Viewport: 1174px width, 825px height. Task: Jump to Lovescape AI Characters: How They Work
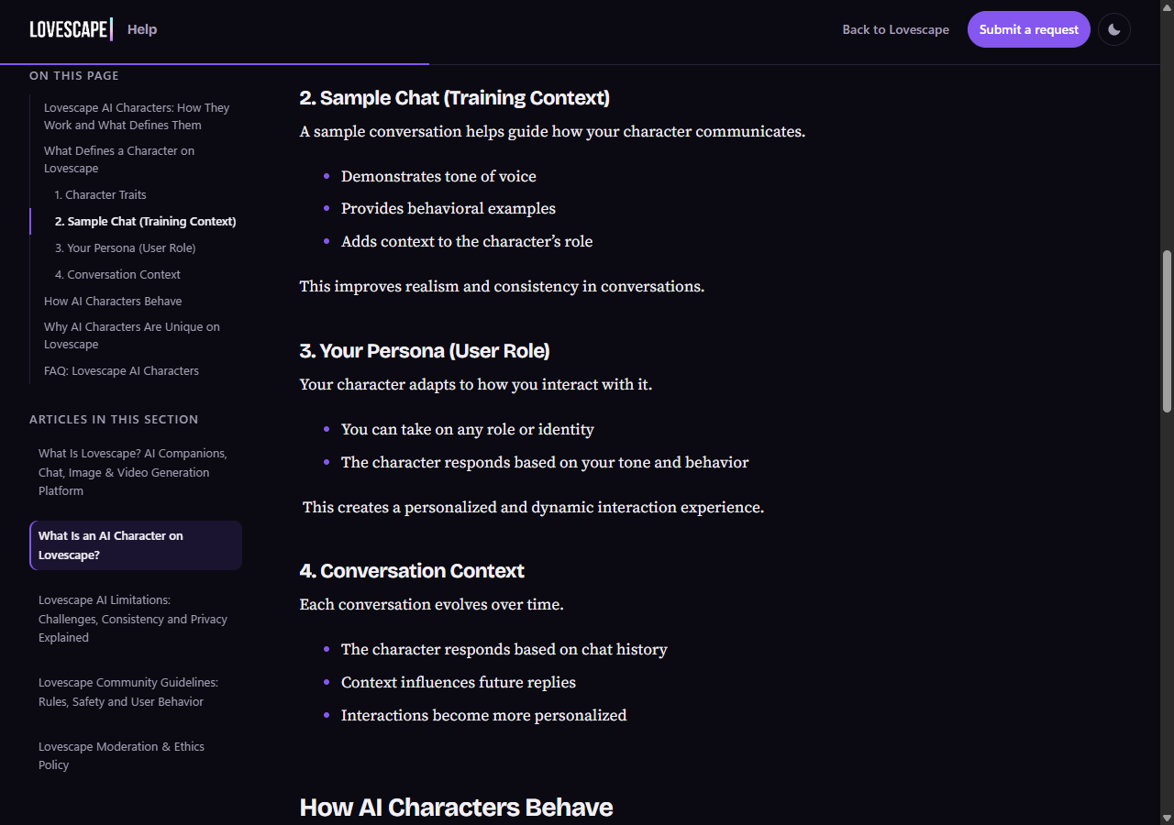point(137,116)
